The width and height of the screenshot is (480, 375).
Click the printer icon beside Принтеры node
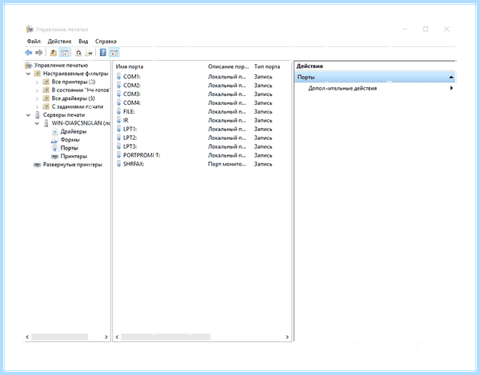[54, 156]
